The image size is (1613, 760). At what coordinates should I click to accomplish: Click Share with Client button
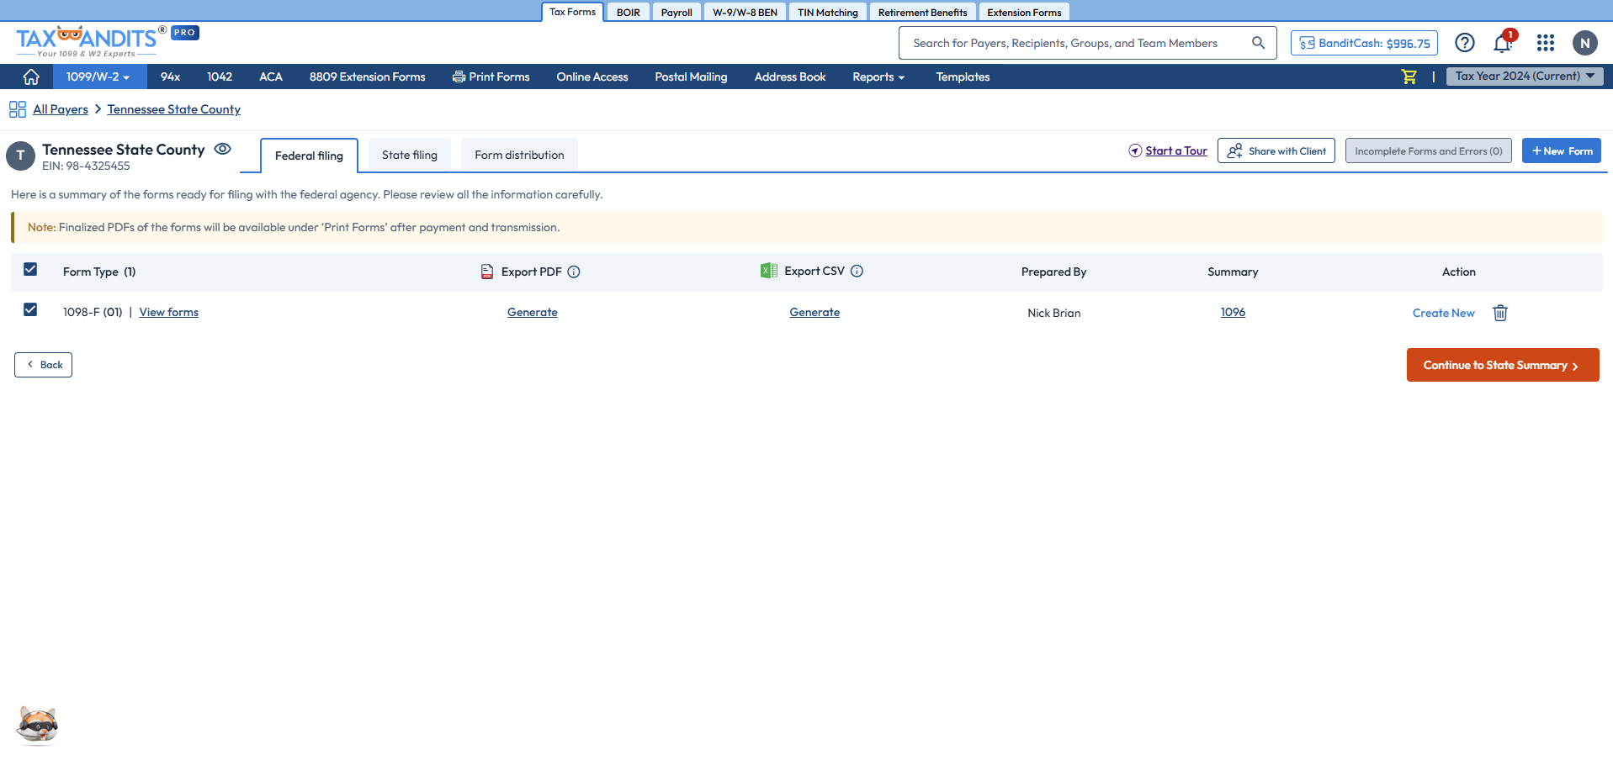click(1276, 150)
